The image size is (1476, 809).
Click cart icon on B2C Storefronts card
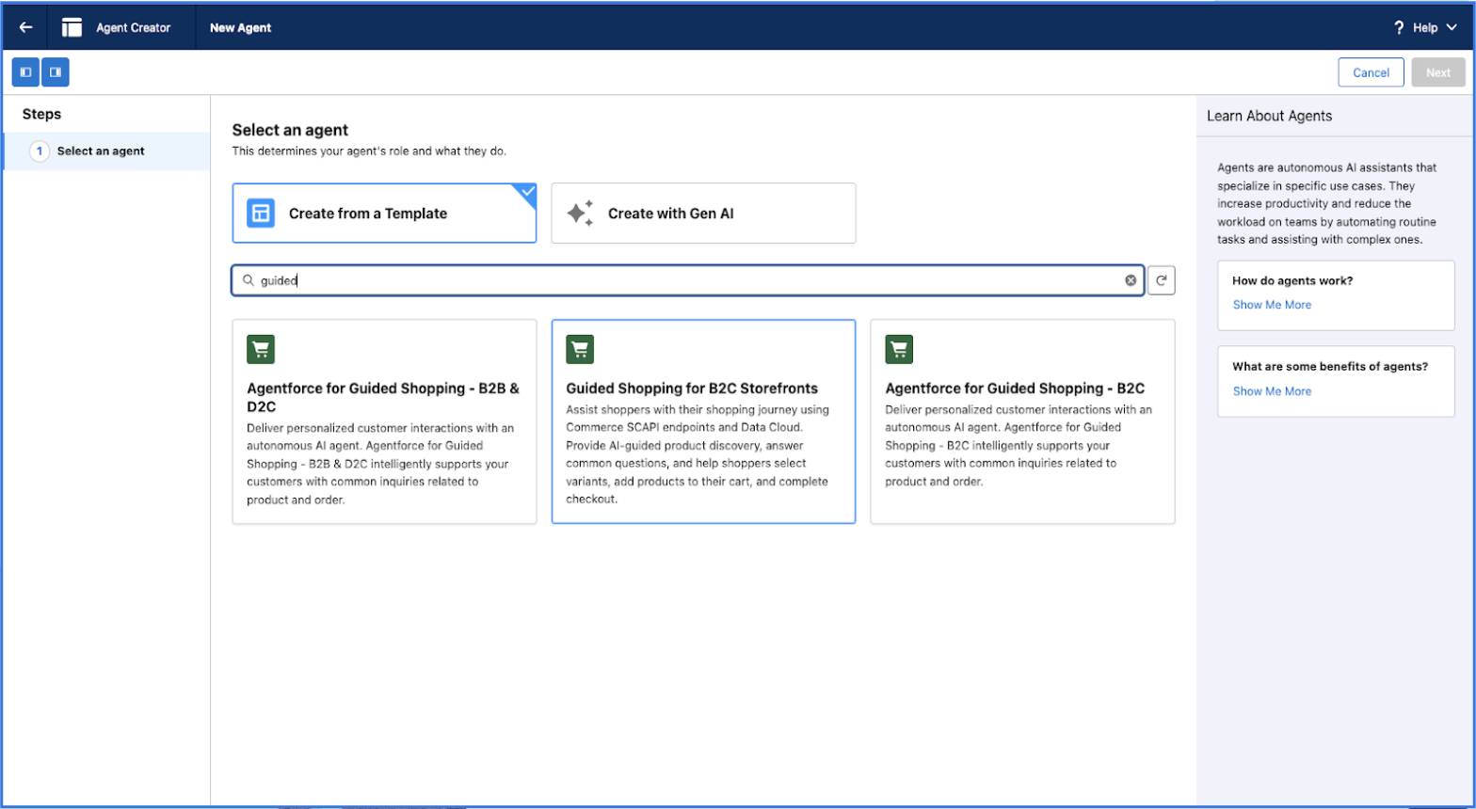[580, 349]
